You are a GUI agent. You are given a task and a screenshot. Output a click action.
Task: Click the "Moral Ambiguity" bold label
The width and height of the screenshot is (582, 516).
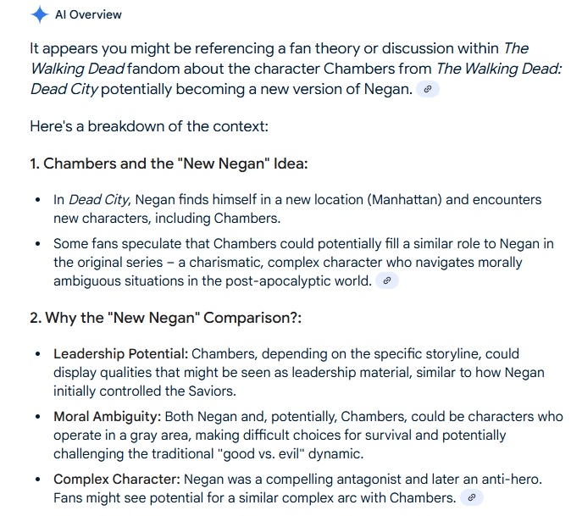click(x=106, y=416)
